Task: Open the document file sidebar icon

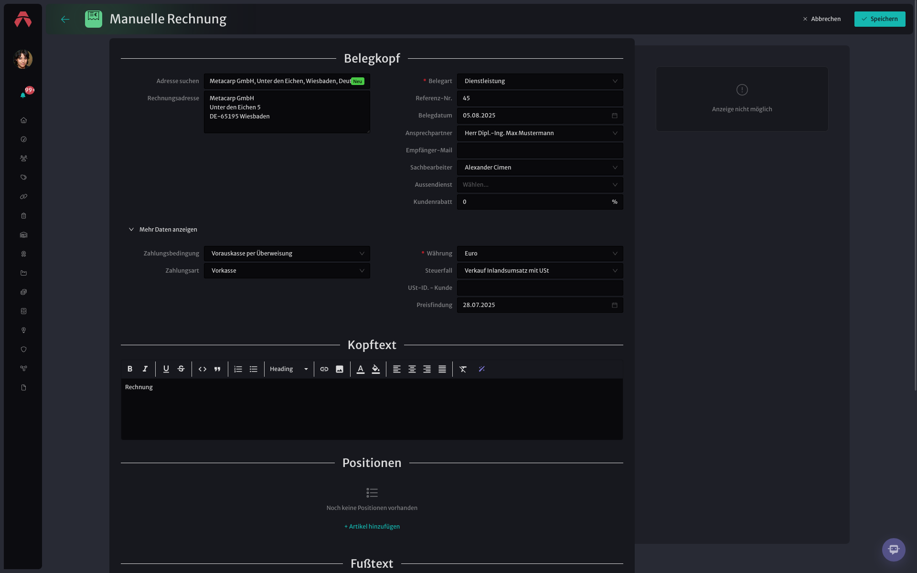Action: [x=23, y=388]
